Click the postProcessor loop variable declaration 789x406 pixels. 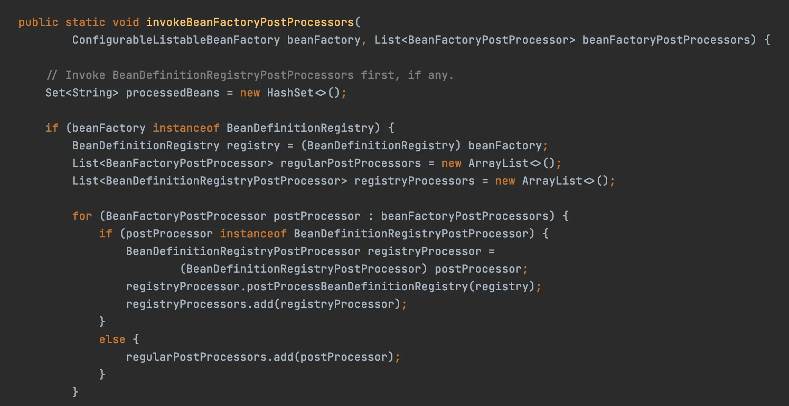317,216
